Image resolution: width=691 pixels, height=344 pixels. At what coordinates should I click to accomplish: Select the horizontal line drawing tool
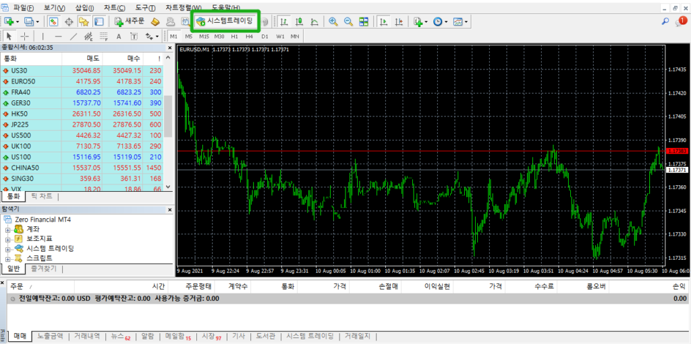pyautogui.click(x=58, y=36)
